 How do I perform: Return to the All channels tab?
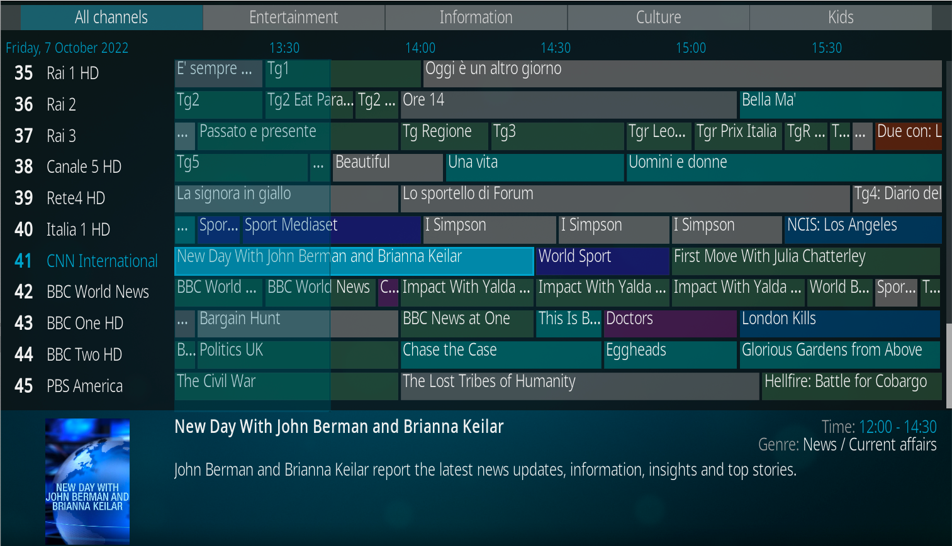tap(111, 17)
